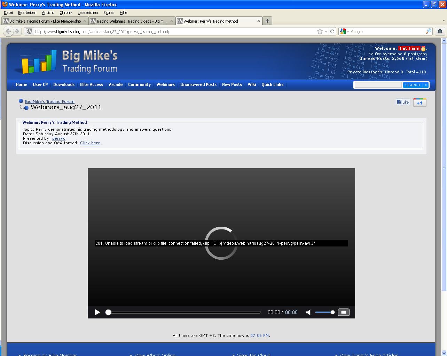Click the forum SEARCH button
Screen dimensions: 447x356
click(412, 85)
